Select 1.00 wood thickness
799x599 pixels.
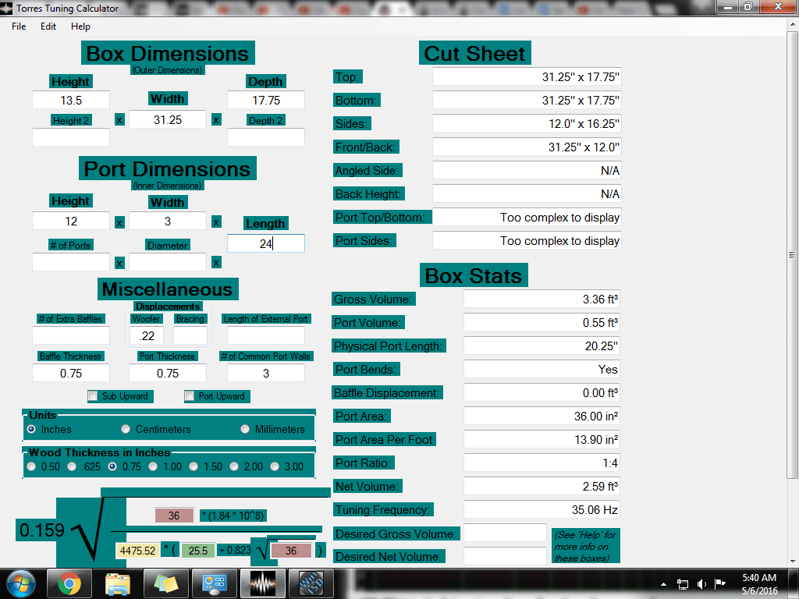click(153, 466)
